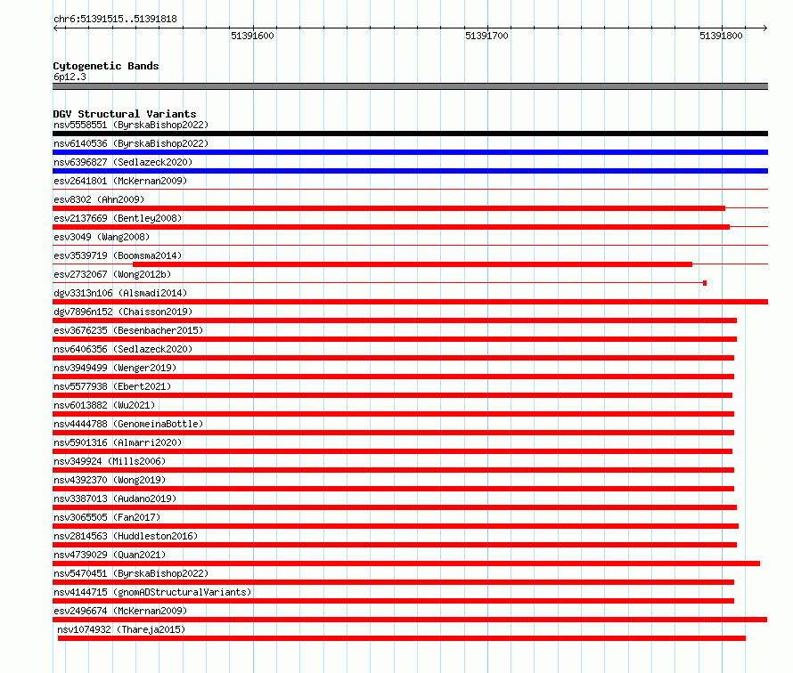Click the red dgv3313n106 variant bar
The height and width of the screenshot is (673, 793).
tap(410, 302)
